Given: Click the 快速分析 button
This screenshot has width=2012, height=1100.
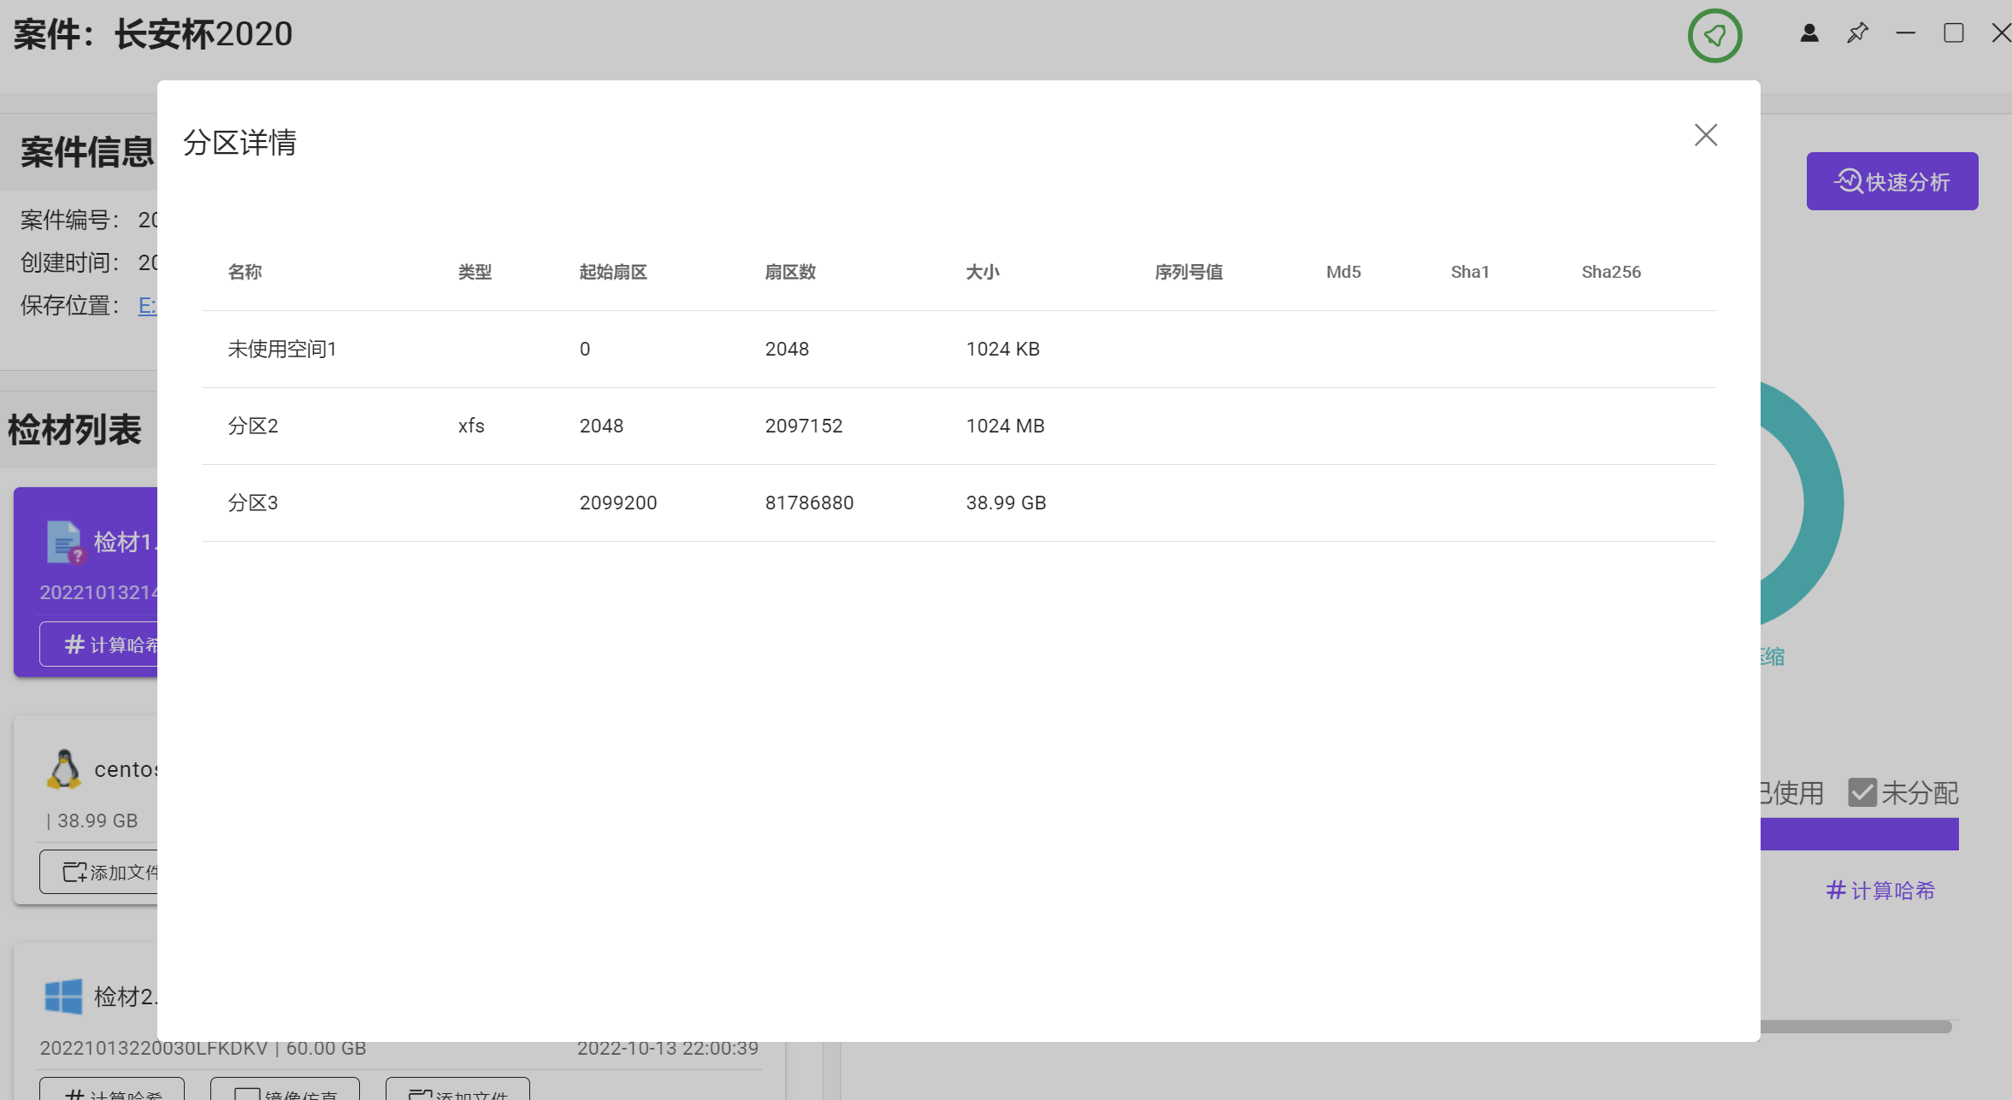Looking at the screenshot, I should 1891,181.
